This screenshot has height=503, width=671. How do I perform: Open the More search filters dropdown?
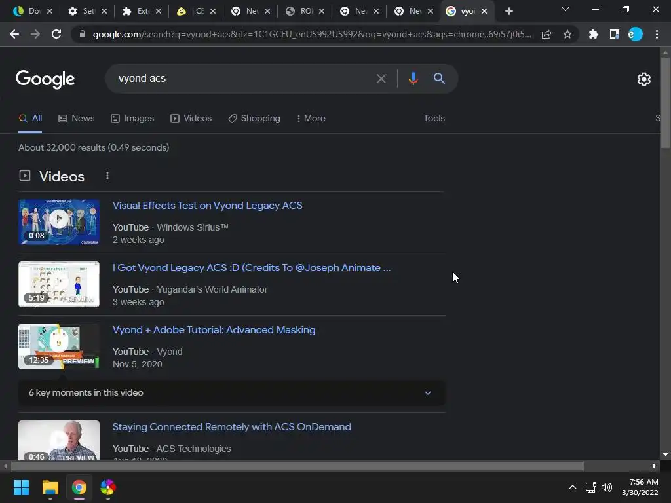pyautogui.click(x=311, y=119)
